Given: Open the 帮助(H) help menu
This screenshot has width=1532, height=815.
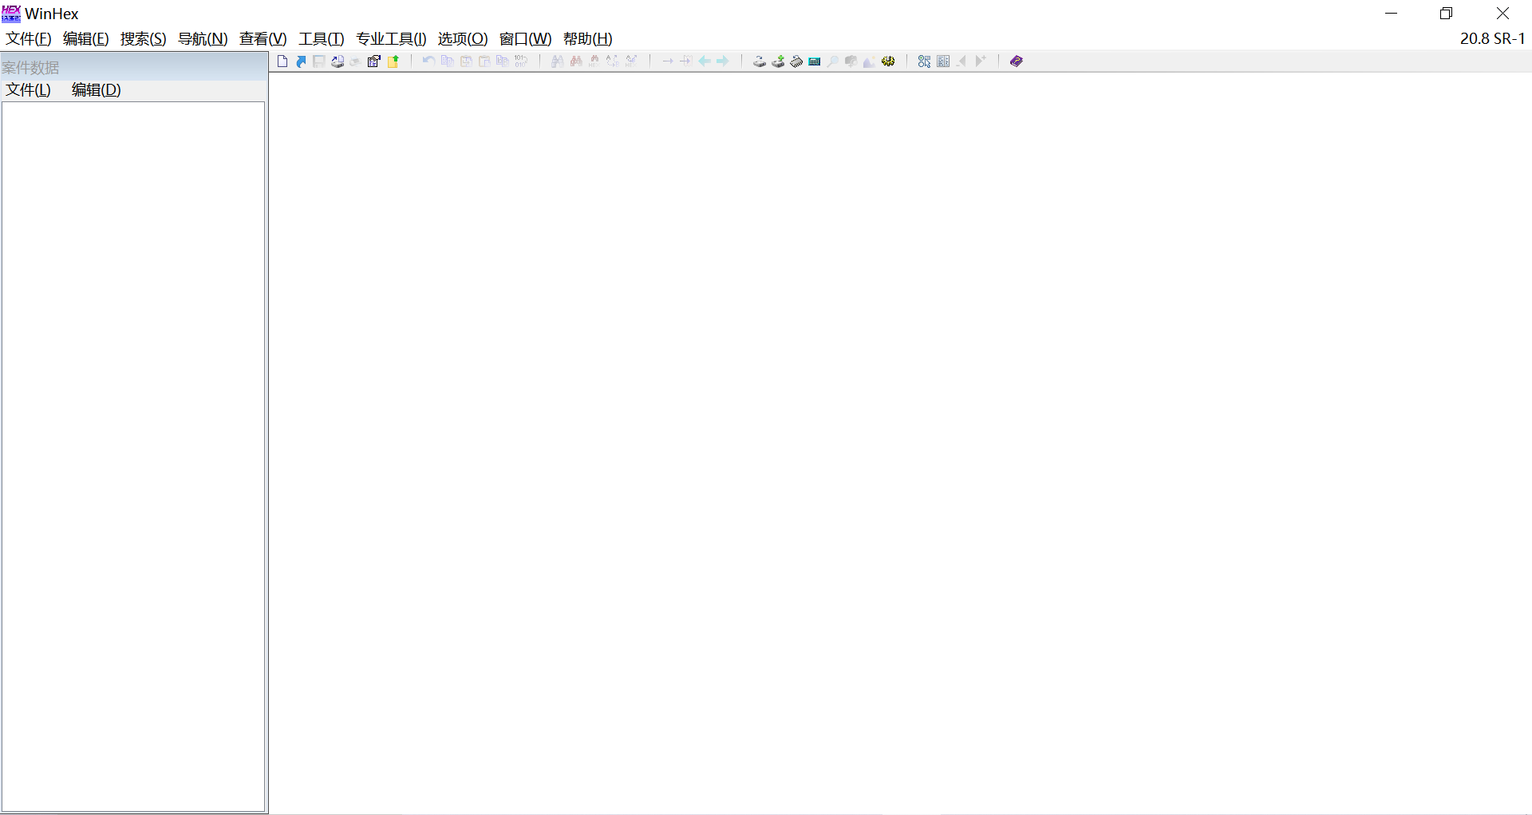Looking at the screenshot, I should pyautogui.click(x=588, y=39).
